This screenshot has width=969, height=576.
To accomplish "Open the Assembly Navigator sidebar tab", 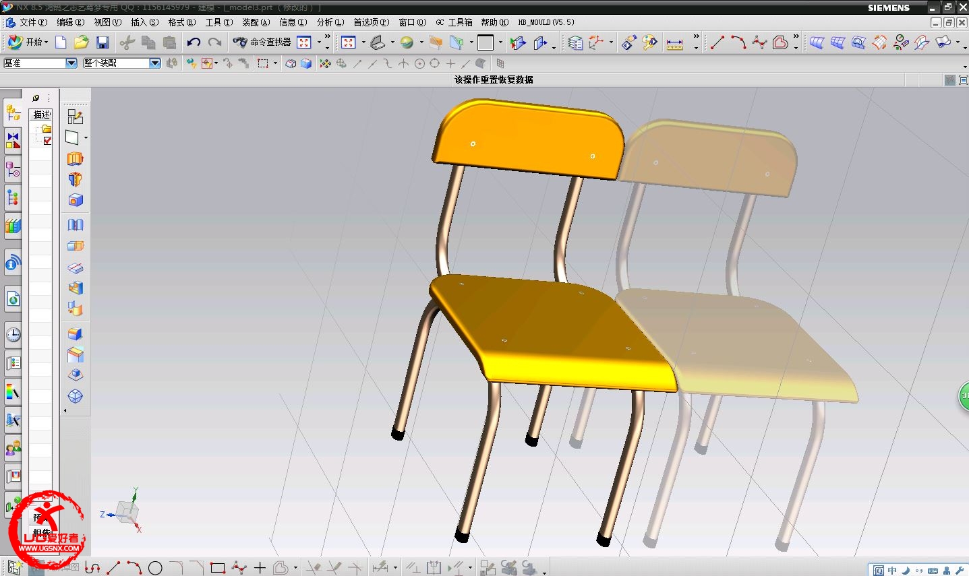I will coord(13,113).
